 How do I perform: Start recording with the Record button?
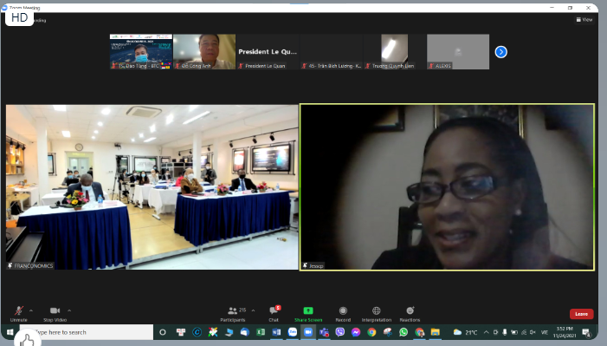pyautogui.click(x=343, y=314)
